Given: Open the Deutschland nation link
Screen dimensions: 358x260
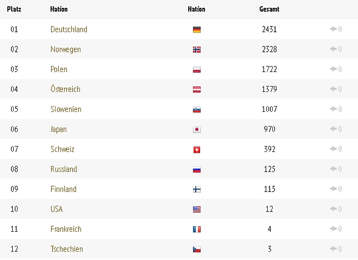Looking at the screenshot, I should (x=69, y=29).
